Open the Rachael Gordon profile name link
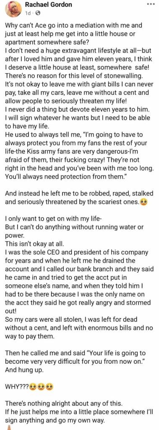The image size is (159, 430). 48,4
